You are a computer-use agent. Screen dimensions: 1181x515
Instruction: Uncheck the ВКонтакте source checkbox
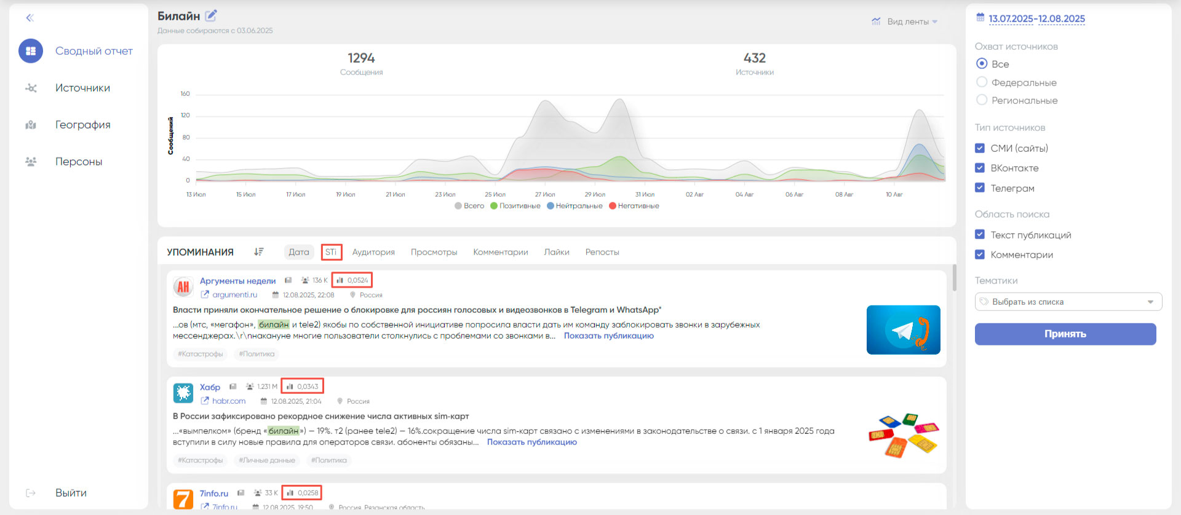click(980, 168)
